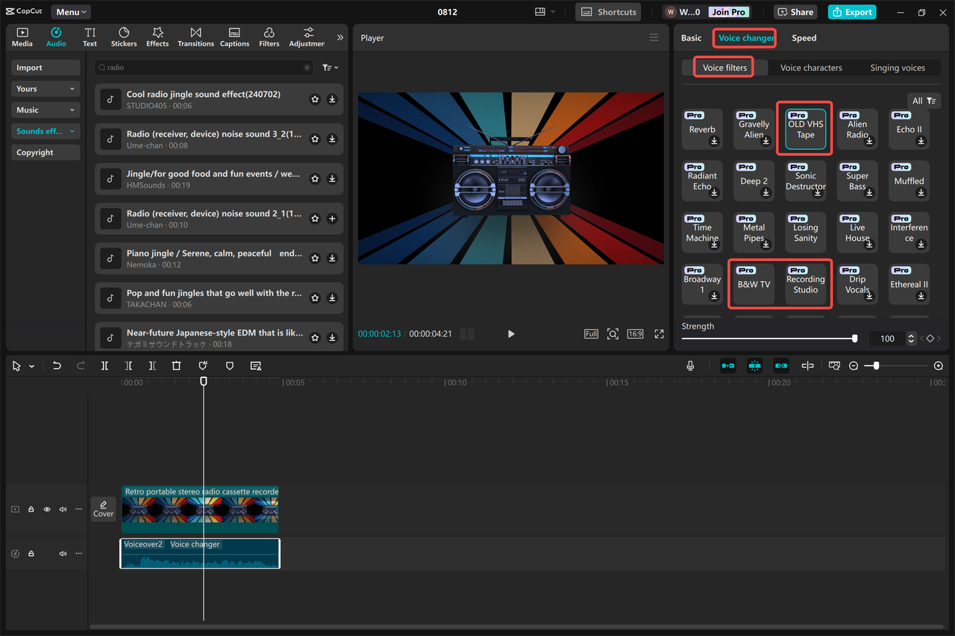Click the undo icon above the timeline

tap(57, 365)
